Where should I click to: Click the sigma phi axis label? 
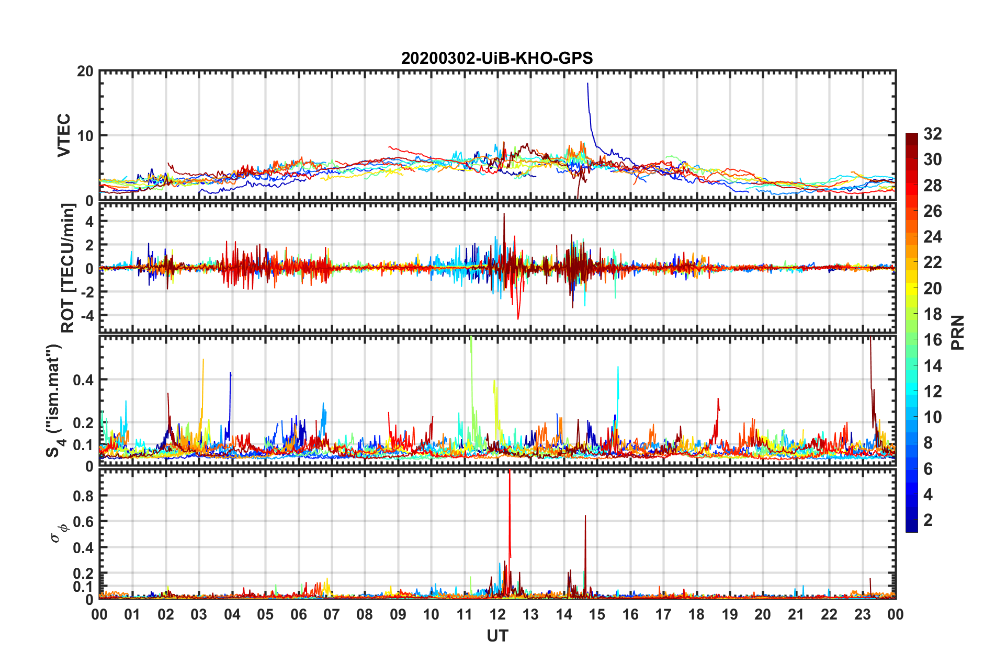click(59, 533)
